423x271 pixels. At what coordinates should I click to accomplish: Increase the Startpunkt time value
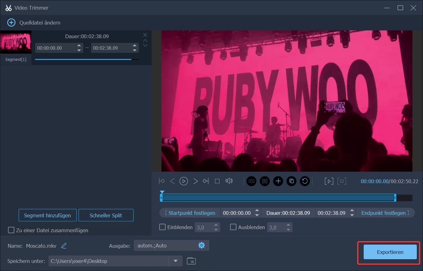coord(257,211)
